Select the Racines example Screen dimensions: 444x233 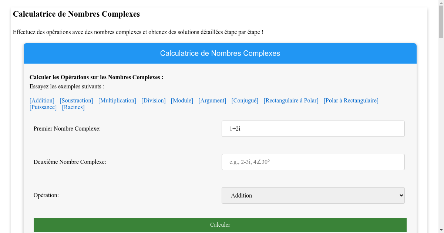click(x=73, y=107)
